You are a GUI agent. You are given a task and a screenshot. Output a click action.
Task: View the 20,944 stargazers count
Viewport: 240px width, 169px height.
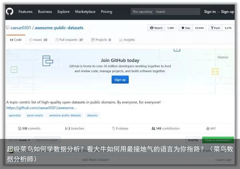[x=199, y=28]
